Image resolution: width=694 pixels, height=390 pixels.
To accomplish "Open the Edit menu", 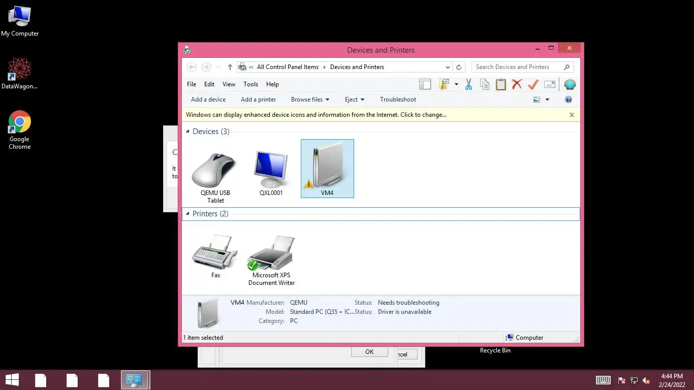I will [209, 84].
